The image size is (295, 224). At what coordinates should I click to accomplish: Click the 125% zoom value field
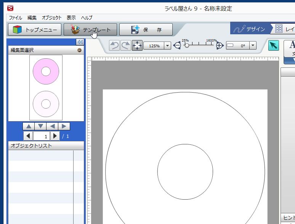point(154,46)
